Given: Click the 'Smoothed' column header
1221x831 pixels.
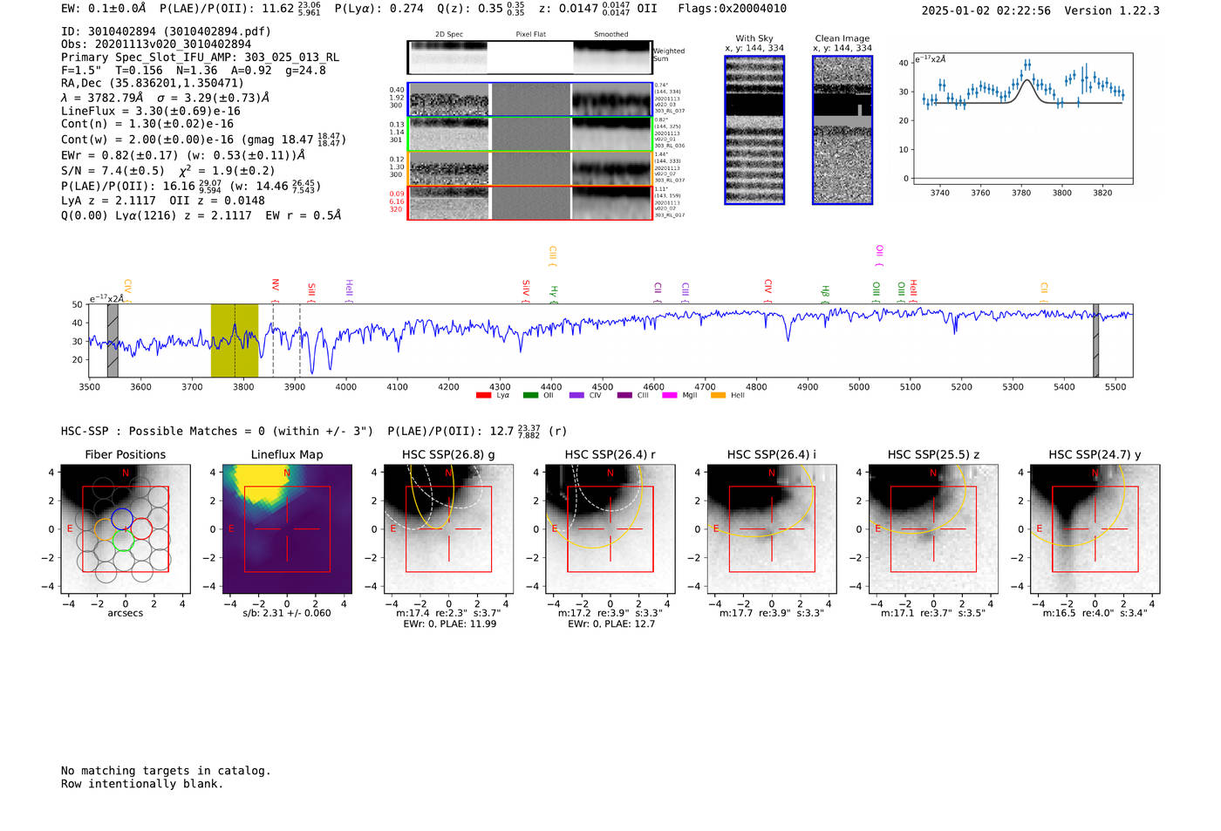Looking at the screenshot, I should click(x=611, y=35).
